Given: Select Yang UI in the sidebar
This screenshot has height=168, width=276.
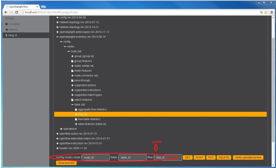Looking at the screenshot, I should click(26, 35).
